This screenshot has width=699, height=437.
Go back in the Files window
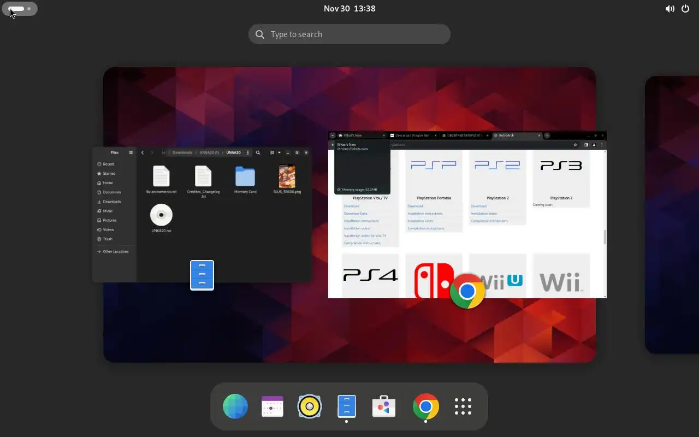coord(143,152)
